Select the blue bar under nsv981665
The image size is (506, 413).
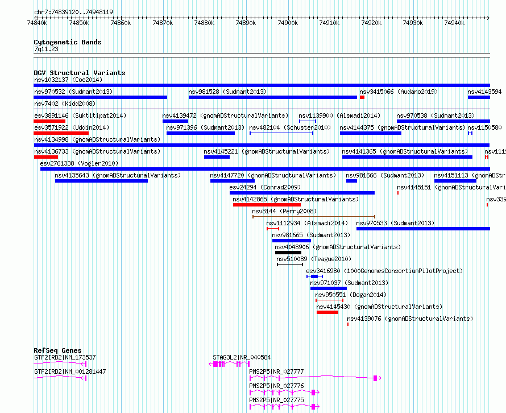click(292, 241)
